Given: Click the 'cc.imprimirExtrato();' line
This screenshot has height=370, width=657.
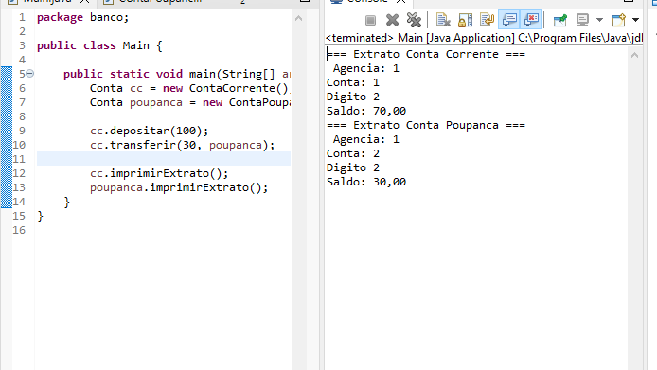Looking at the screenshot, I should 159,173.
